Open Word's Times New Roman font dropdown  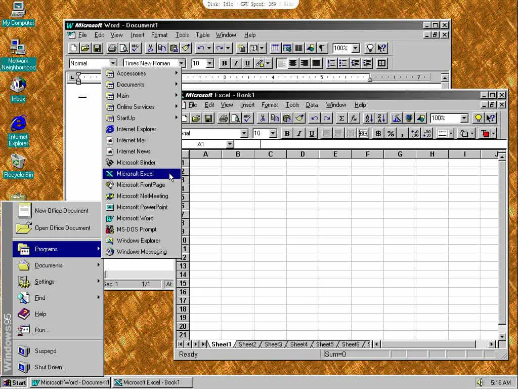pos(182,63)
